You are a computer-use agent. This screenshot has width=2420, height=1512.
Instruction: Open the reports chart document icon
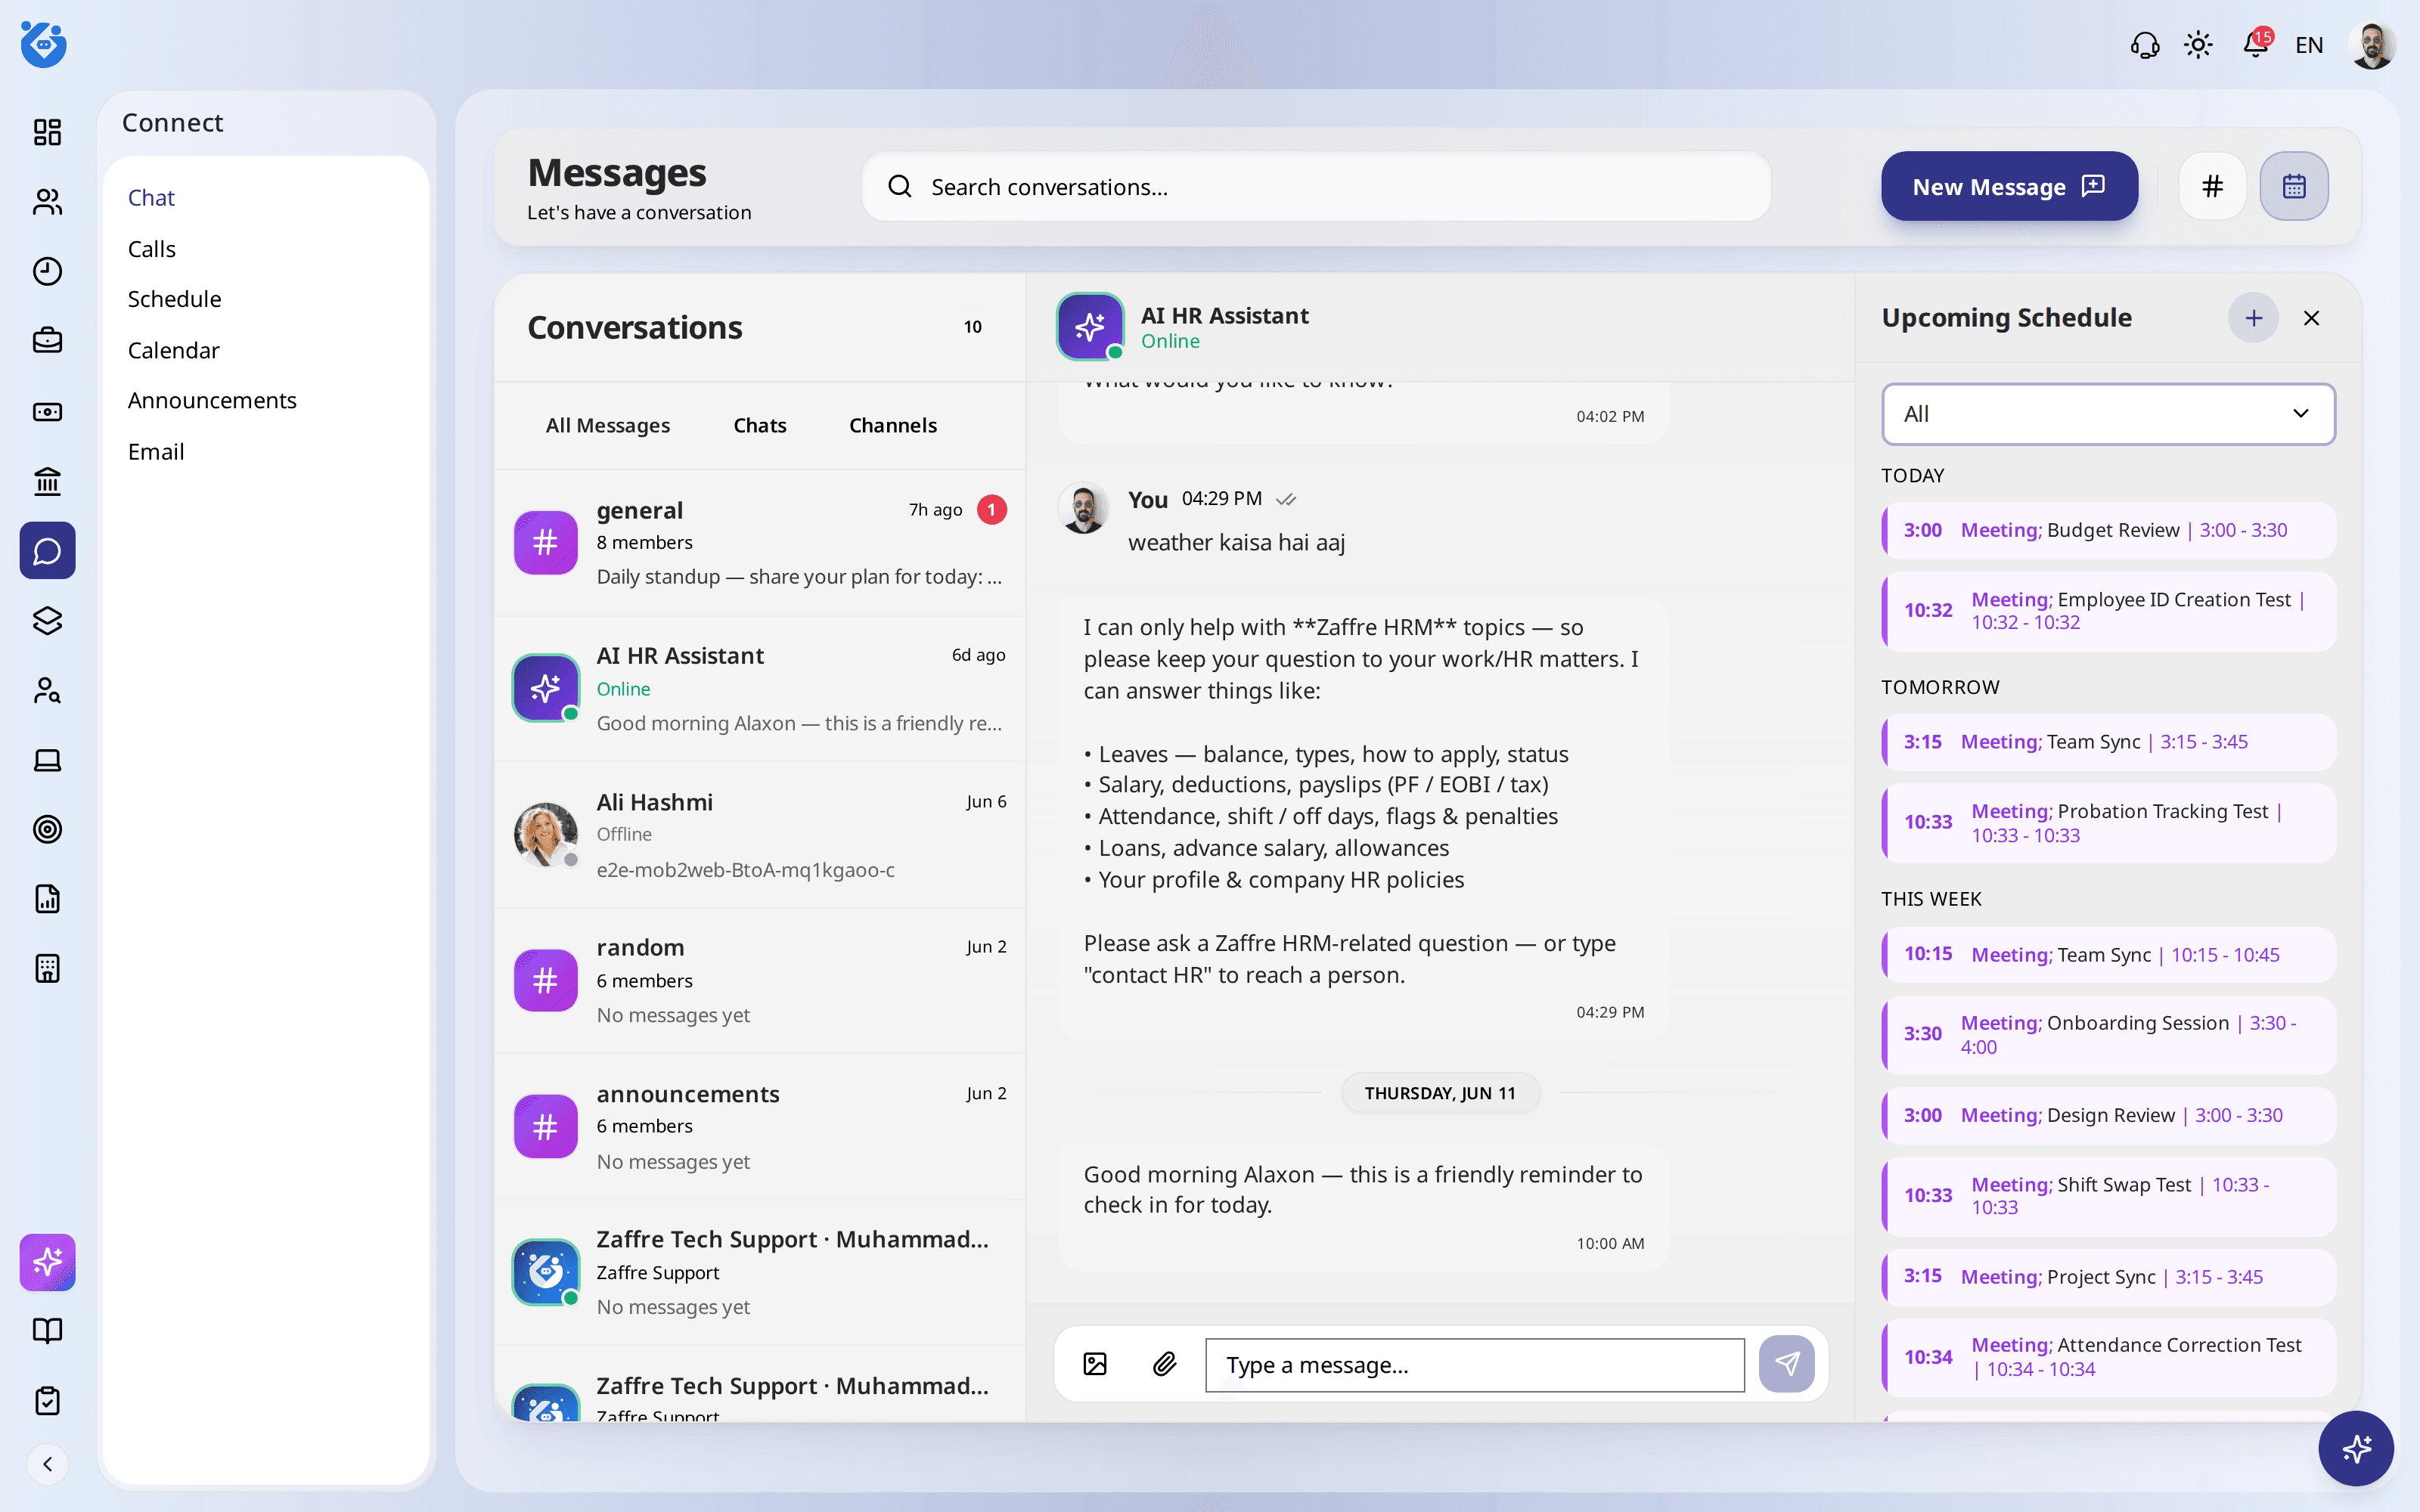pyautogui.click(x=47, y=899)
